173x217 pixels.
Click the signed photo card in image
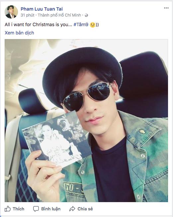pyautogui.click(x=57, y=140)
